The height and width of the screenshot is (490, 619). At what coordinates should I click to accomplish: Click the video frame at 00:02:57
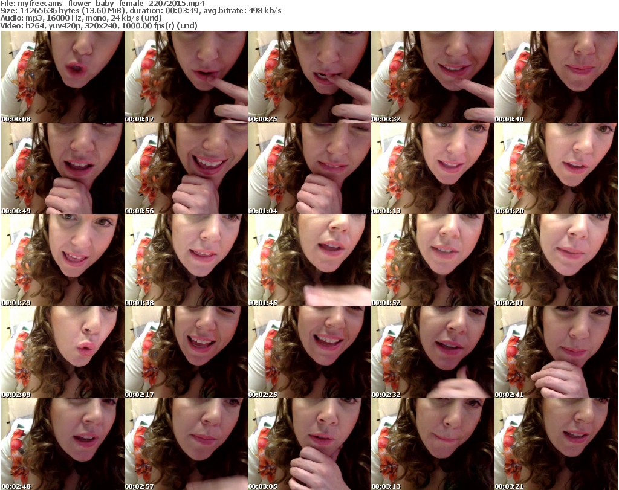[186, 444]
